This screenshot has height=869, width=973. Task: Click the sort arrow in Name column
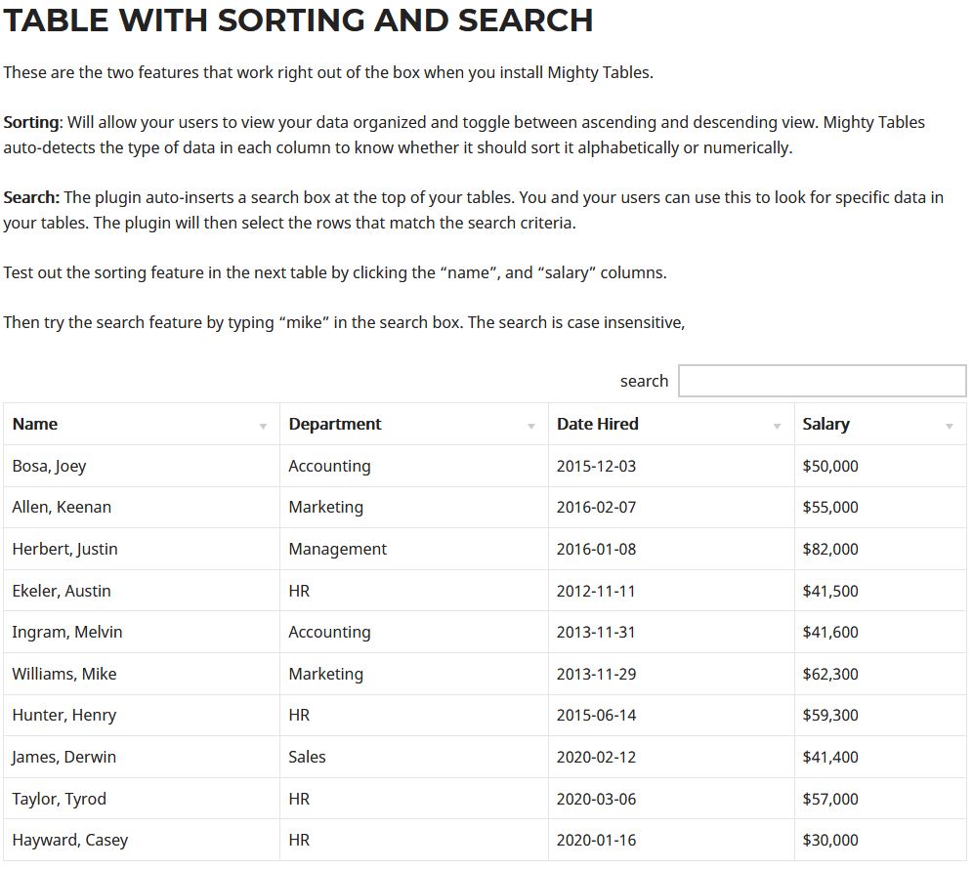point(263,426)
